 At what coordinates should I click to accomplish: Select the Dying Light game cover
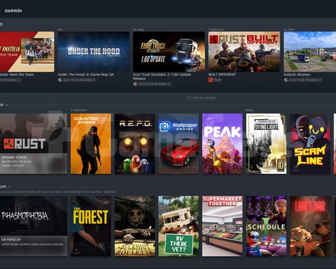tap(266, 143)
